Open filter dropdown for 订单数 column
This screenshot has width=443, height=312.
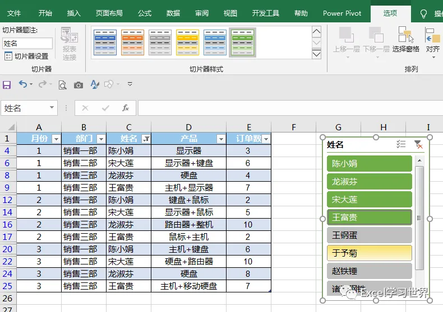click(266, 139)
